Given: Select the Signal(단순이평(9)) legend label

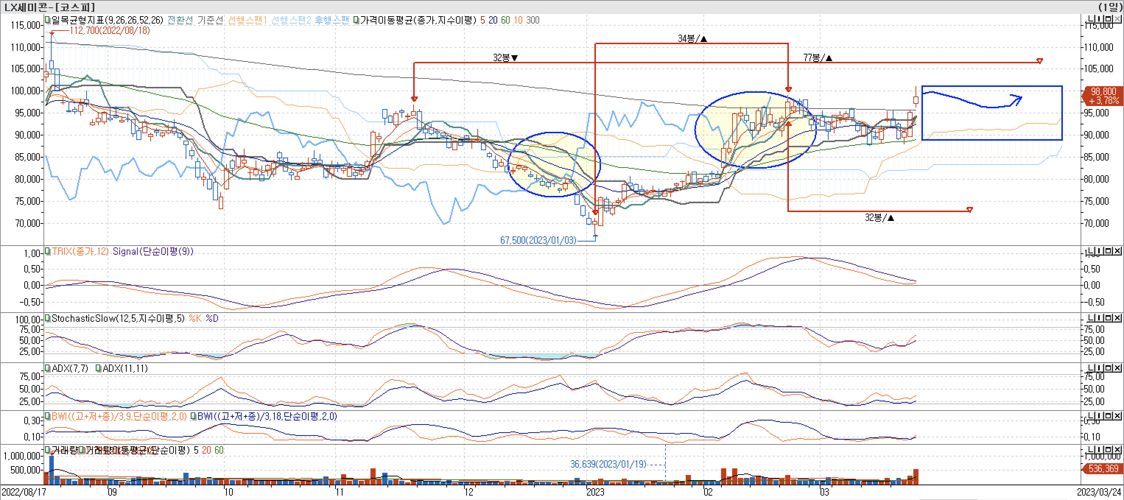Looking at the screenshot, I should [x=153, y=251].
